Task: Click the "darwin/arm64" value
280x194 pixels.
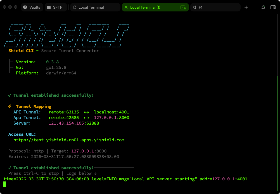Action: click(x=61, y=73)
